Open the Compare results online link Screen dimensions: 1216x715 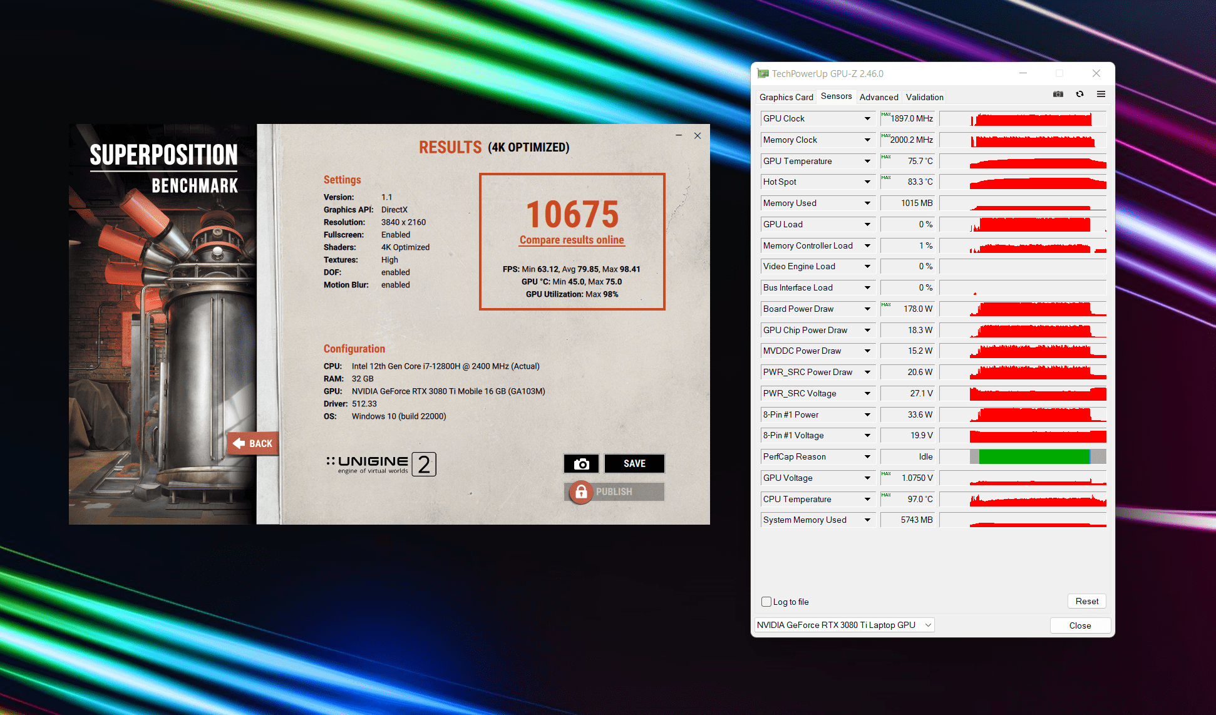(572, 240)
